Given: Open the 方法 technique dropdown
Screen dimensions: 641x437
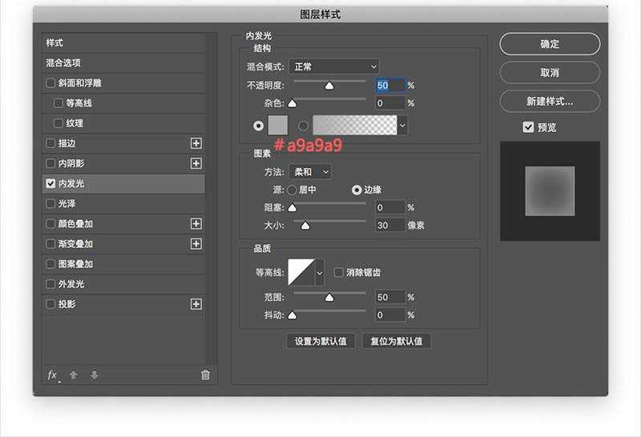Looking at the screenshot, I should click(x=310, y=172).
